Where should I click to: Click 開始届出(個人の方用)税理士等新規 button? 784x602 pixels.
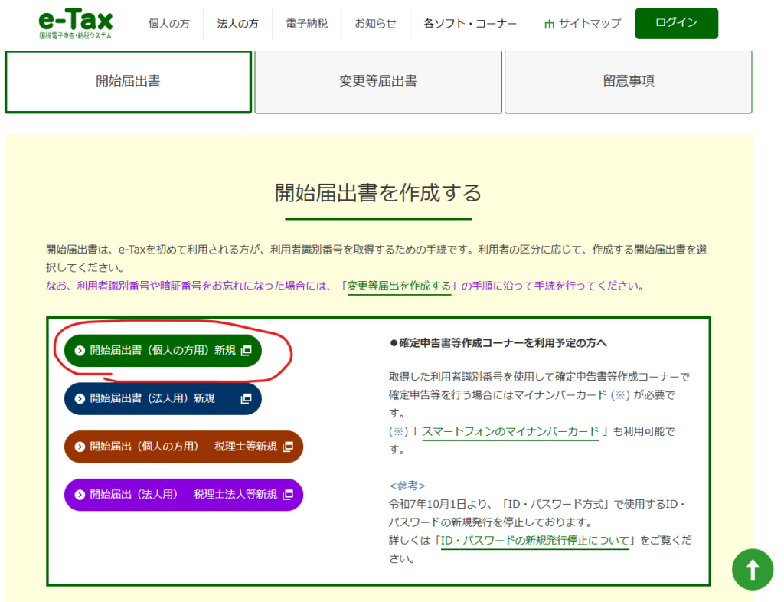[x=184, y=447]
